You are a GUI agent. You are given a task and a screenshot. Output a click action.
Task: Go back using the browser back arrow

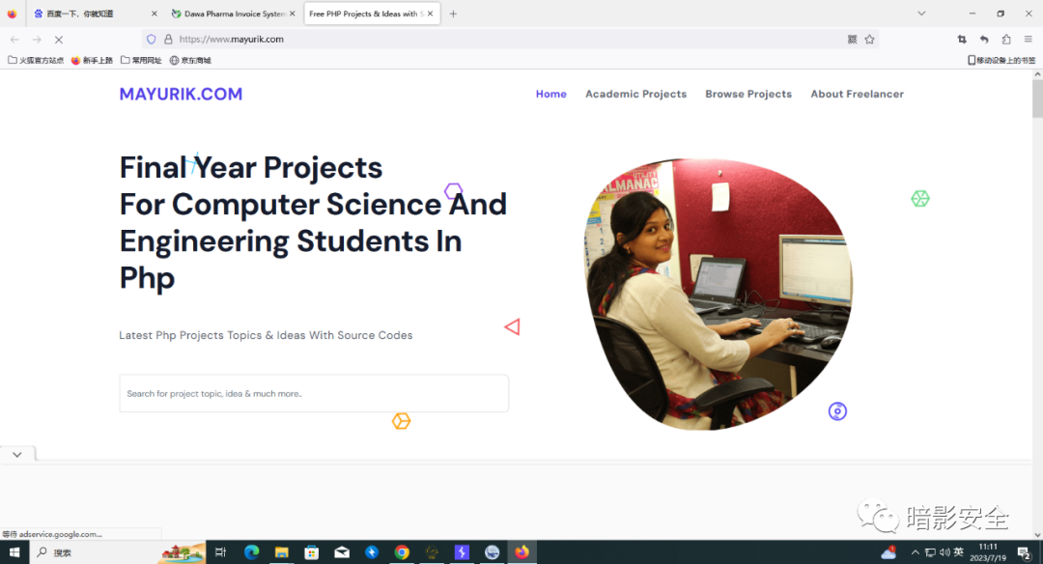click(x=14, y=40)
